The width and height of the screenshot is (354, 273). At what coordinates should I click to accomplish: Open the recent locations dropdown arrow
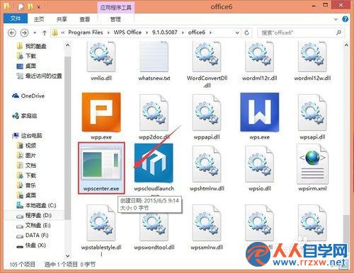(x=35, y=33)
